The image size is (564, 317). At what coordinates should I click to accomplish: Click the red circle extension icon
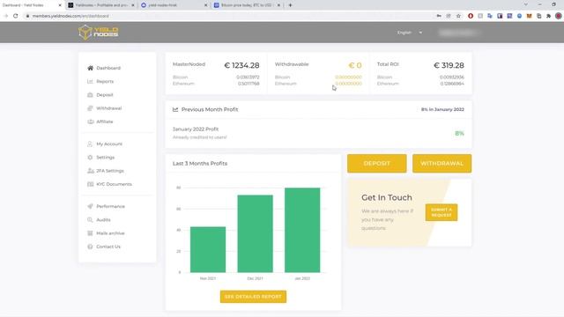[x=471, y=16]
